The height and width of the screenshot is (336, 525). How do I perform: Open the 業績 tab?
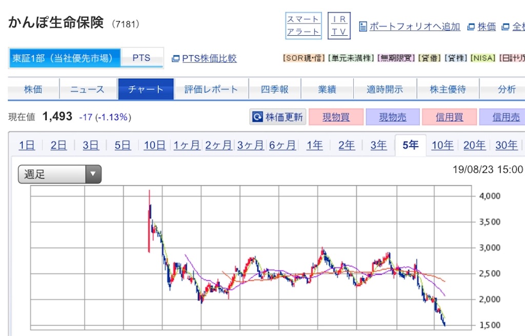tap(327, 89)
